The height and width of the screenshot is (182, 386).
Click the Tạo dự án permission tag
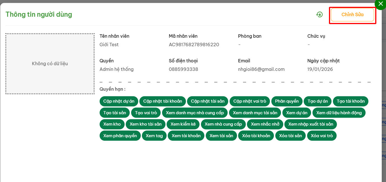click(317, 101)
